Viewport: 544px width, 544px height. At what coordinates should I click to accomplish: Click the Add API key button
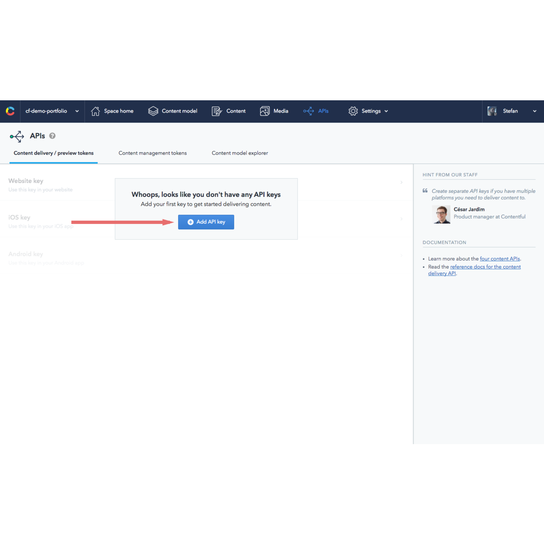[x=206, y=222]
